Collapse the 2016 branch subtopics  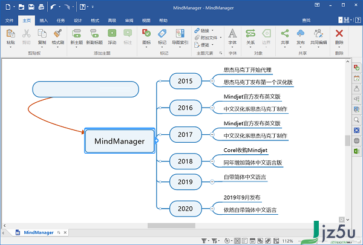212,108
